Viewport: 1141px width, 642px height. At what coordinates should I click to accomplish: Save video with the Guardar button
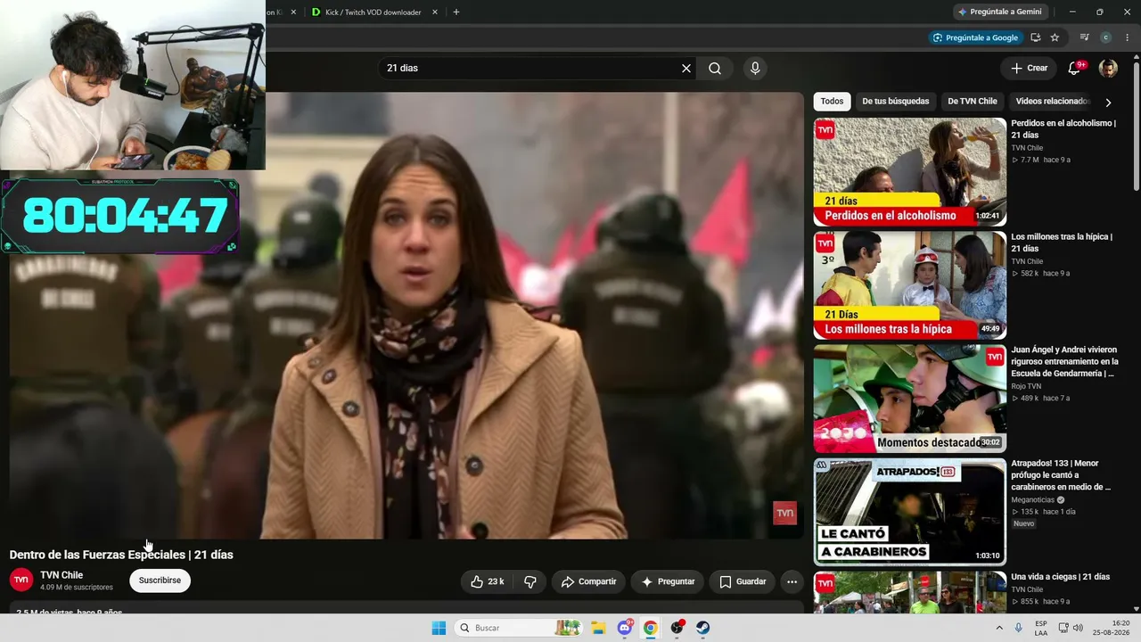pyautogui.click(x=743, y=581)
